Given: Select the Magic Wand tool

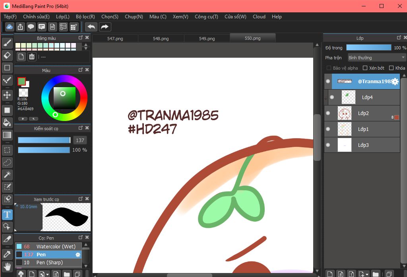Looking at the screenshot, I should click(x=7, y=175).
